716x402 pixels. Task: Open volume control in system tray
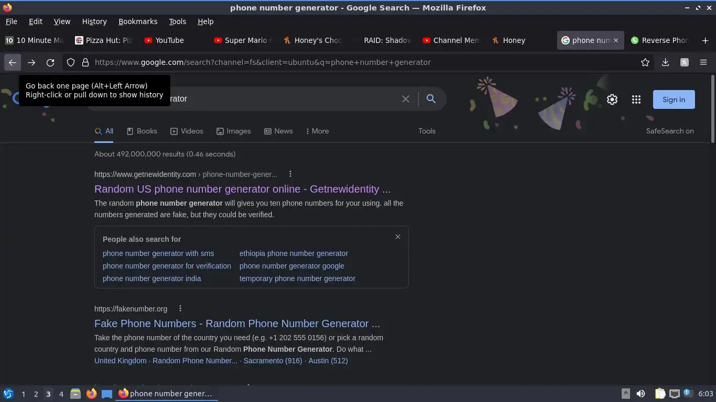[641, 394]
